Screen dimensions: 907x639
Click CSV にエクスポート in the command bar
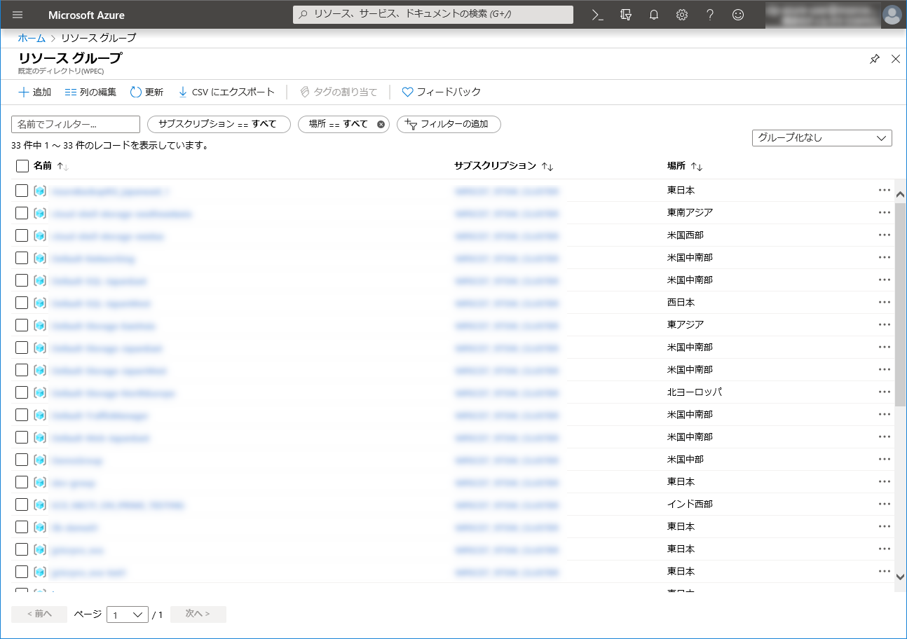(226, 92)
